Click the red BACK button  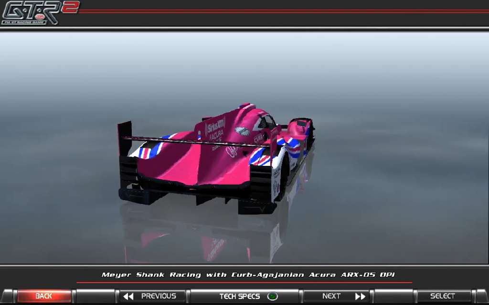tap(44, 296)
